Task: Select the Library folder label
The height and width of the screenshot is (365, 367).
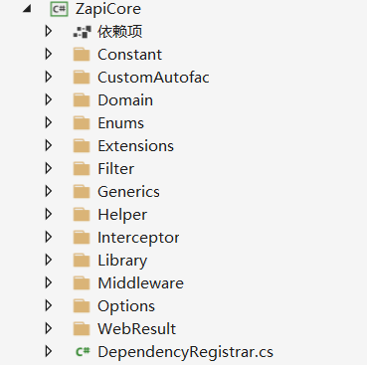Action: (122, 261)
